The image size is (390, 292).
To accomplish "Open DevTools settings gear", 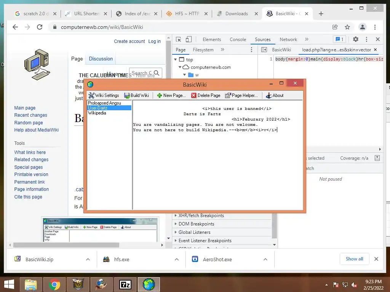I will (x=356, y=39).
